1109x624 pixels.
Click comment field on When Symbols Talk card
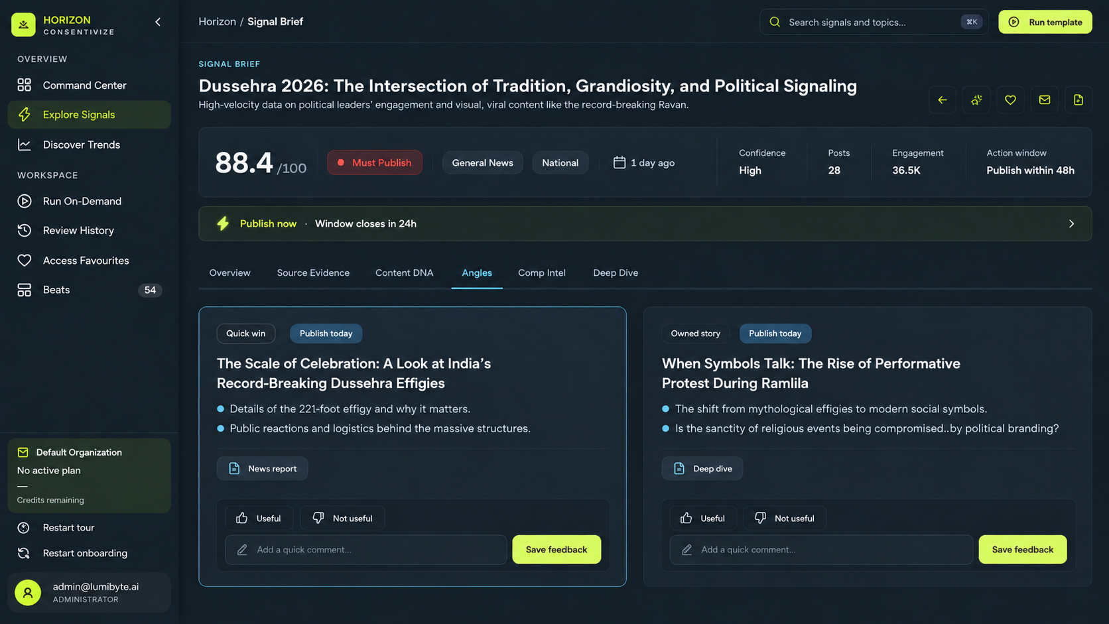coord(821,550)
